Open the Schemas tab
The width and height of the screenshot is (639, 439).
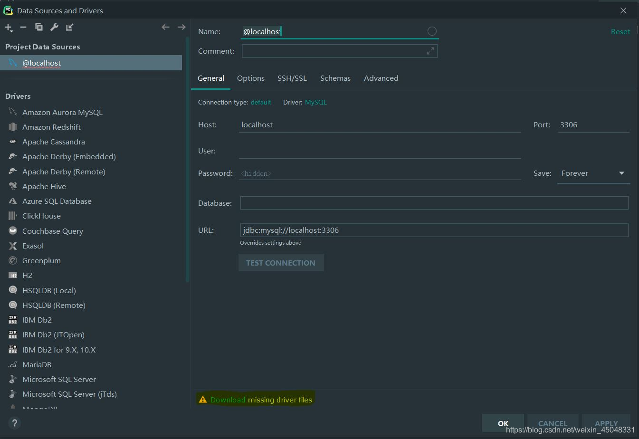pyautogui.click(x=335, y=78)
